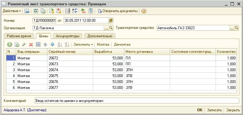
Task: Click the Выработка column header
Action: pos(108,52)
